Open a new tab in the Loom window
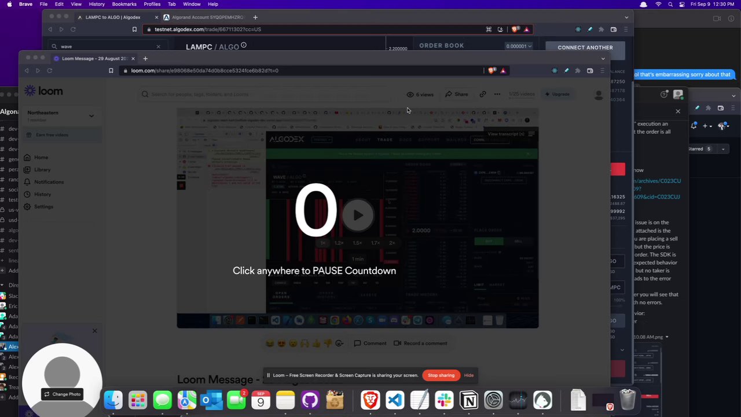Viewport: 741px width, 417px height. click(x=145, y=58)
